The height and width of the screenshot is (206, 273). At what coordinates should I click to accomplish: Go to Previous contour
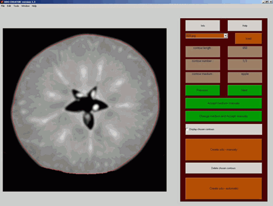tap(202, 90)
